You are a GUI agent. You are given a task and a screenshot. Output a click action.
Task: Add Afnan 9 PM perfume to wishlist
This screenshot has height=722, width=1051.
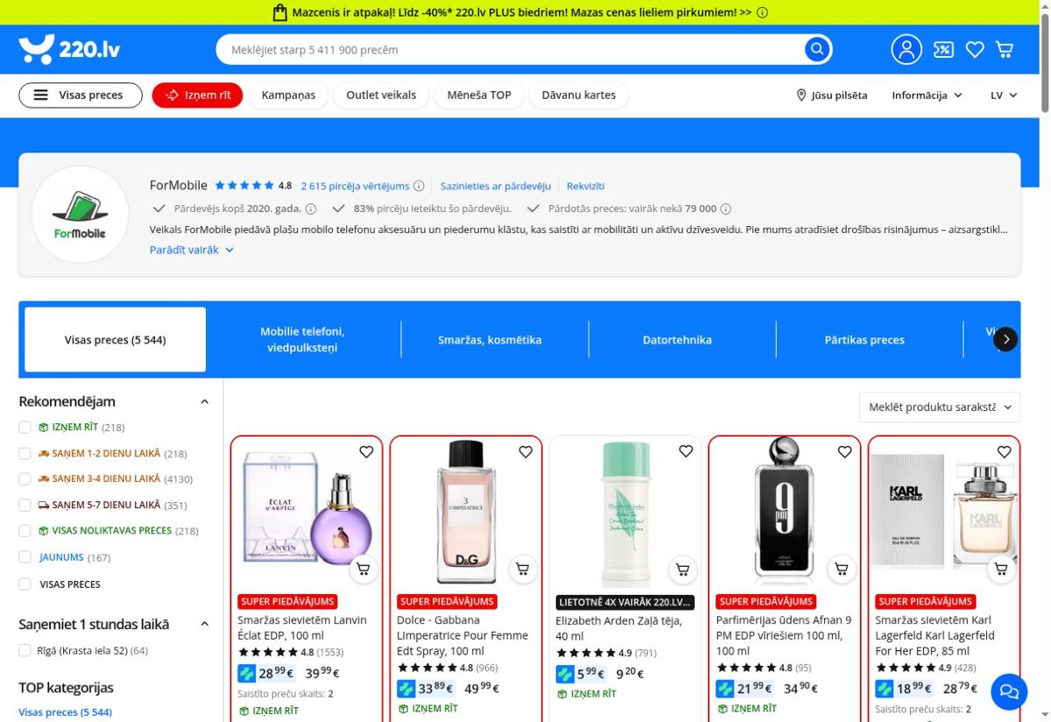(844, 452)
